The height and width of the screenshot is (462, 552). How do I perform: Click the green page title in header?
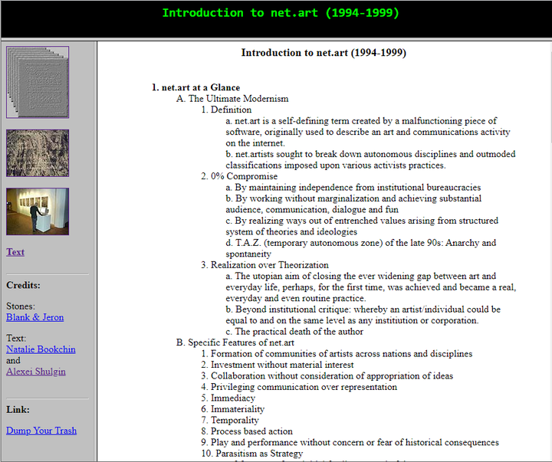pos(281,13)
